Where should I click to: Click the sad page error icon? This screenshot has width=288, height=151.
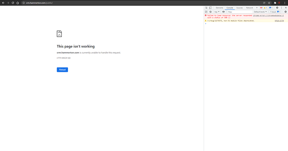pos(59,34)
